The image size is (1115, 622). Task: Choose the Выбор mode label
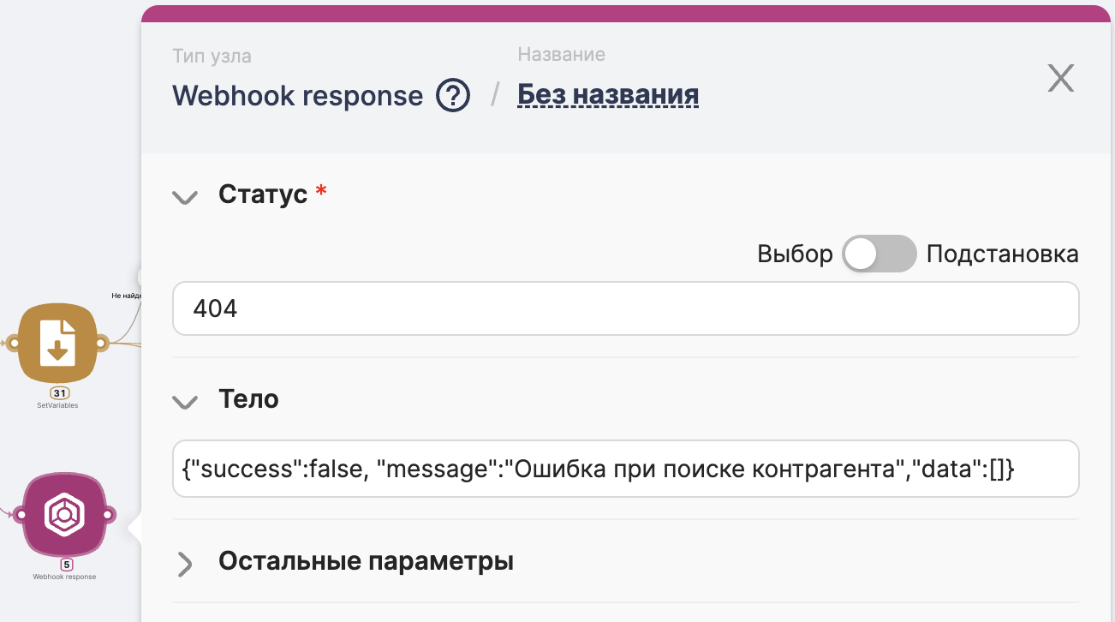(x=795, y=254)
